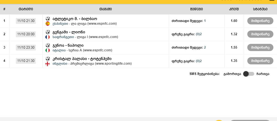Click the date 11/10 21:30 for ატლეტიკო match

(26, 21)
